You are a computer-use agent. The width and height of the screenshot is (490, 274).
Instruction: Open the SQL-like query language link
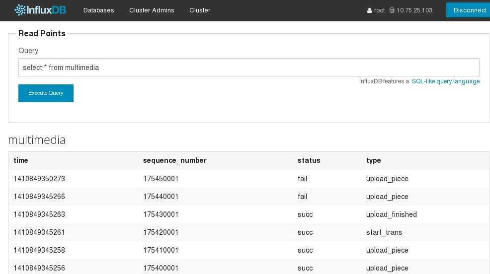446,81
